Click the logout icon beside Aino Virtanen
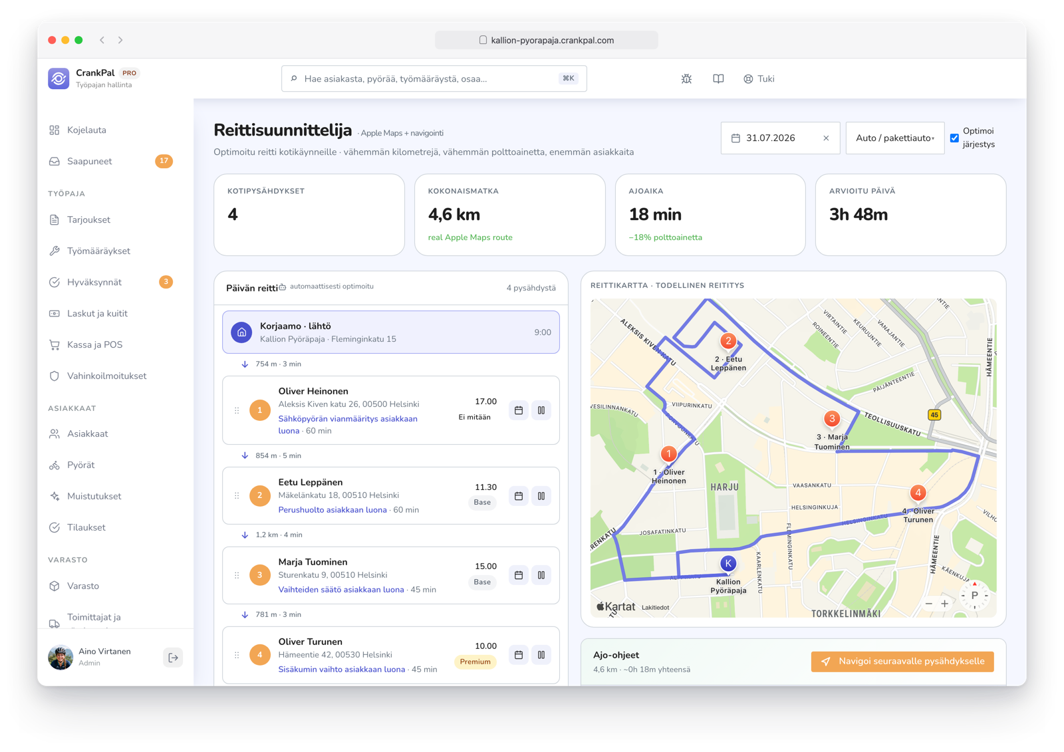1064x752 pixels. (x=173, y=658)
